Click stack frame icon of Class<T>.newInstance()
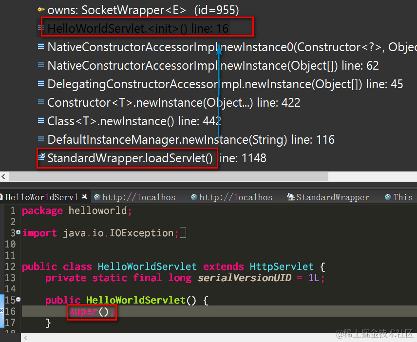 click(x=41, y=120)
